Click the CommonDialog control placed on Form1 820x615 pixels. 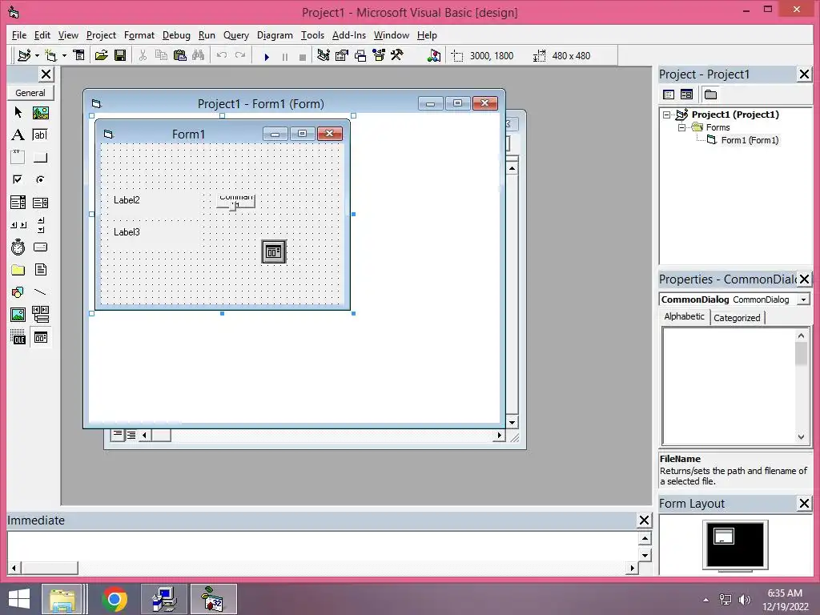pos(274,252)
